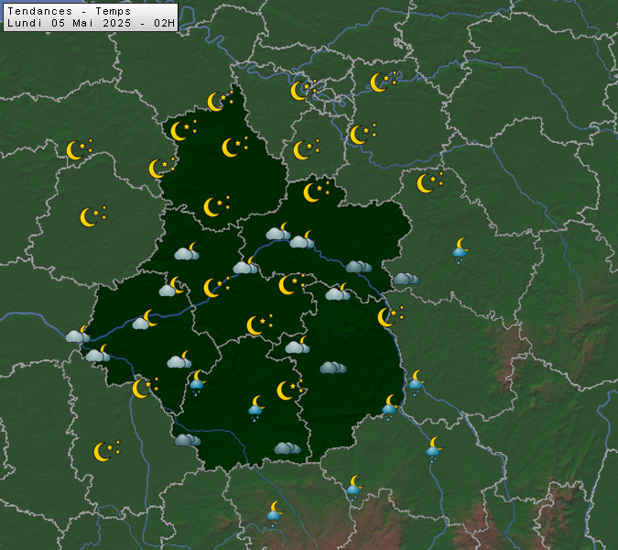Pick the southernmost overcast cloud icon without moon
The height and width of the screenshot is (550, 618).
pyautogui.click(x=287, y=448)
